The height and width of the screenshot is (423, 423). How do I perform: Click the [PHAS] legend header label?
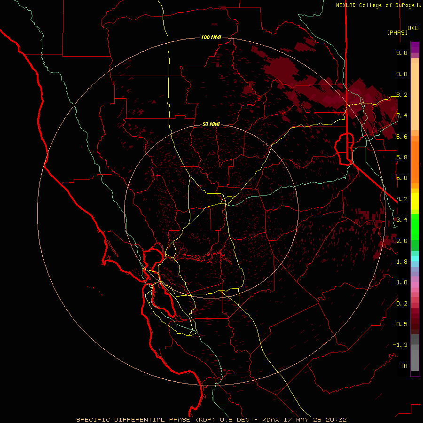click(397, 32)
